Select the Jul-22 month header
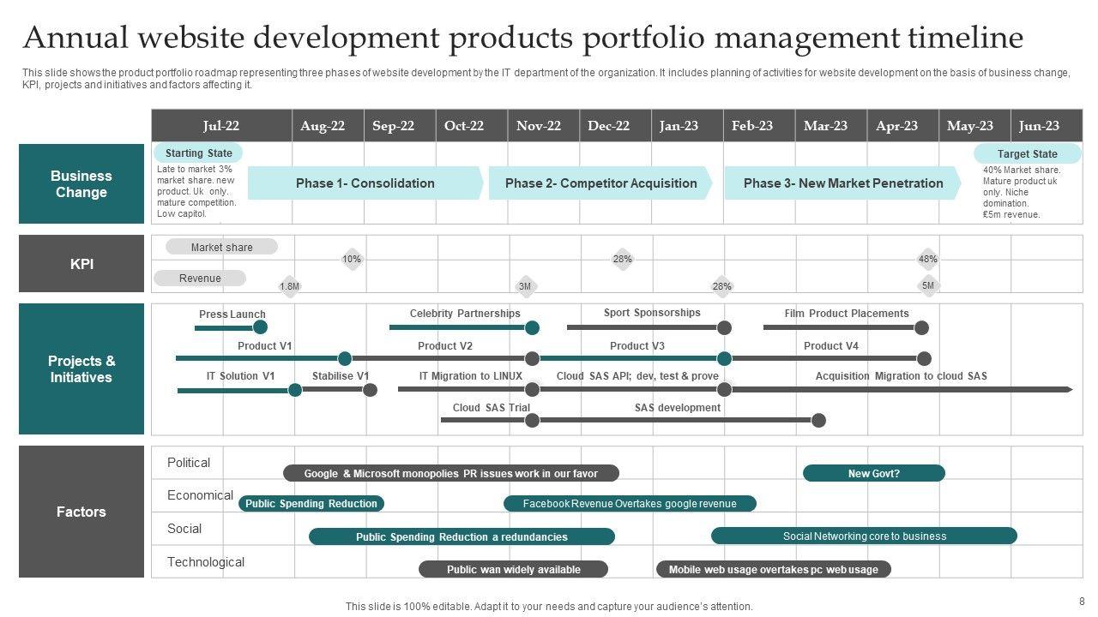 coord(221,126)
